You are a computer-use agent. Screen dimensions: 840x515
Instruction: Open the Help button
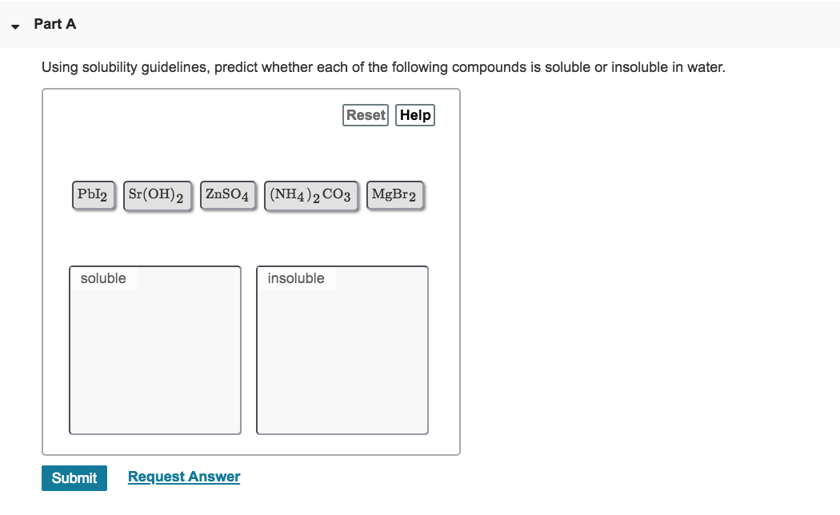(x=415, y=115)
